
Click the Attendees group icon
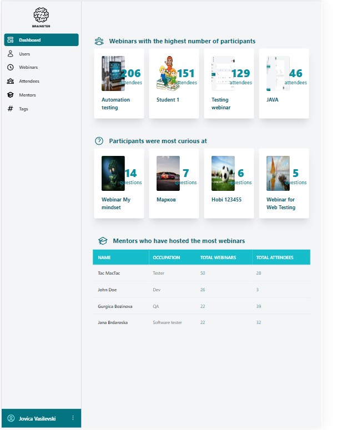(x=11, y=81)
